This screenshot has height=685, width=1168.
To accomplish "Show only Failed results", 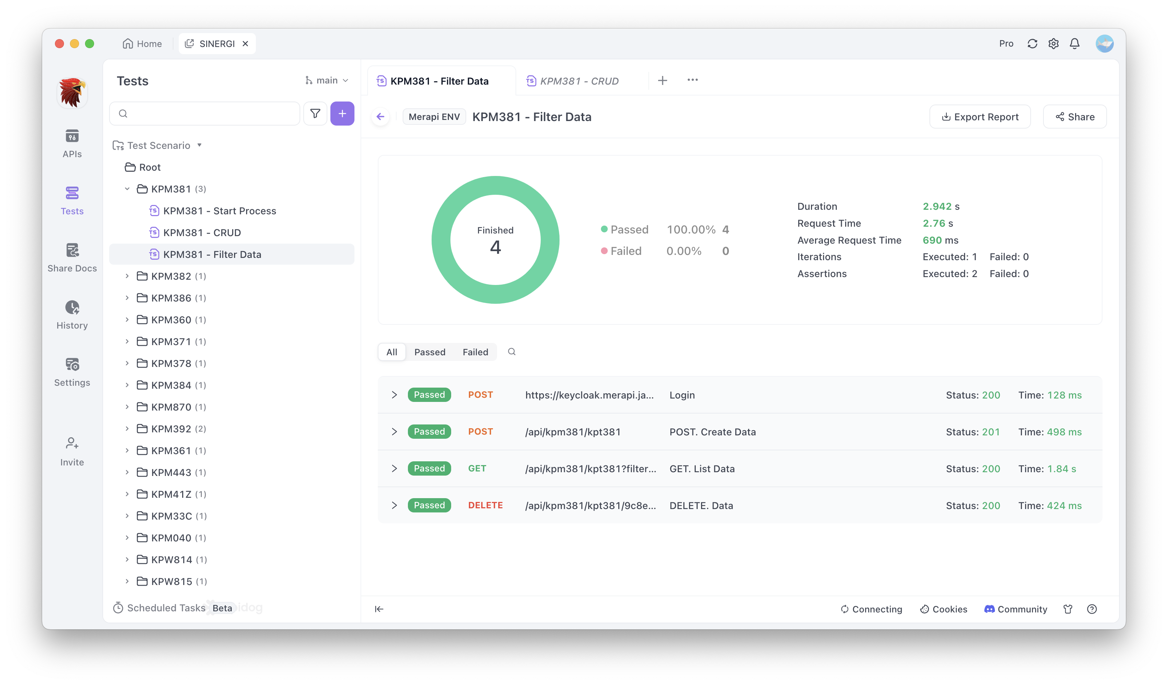I will 475,352.
